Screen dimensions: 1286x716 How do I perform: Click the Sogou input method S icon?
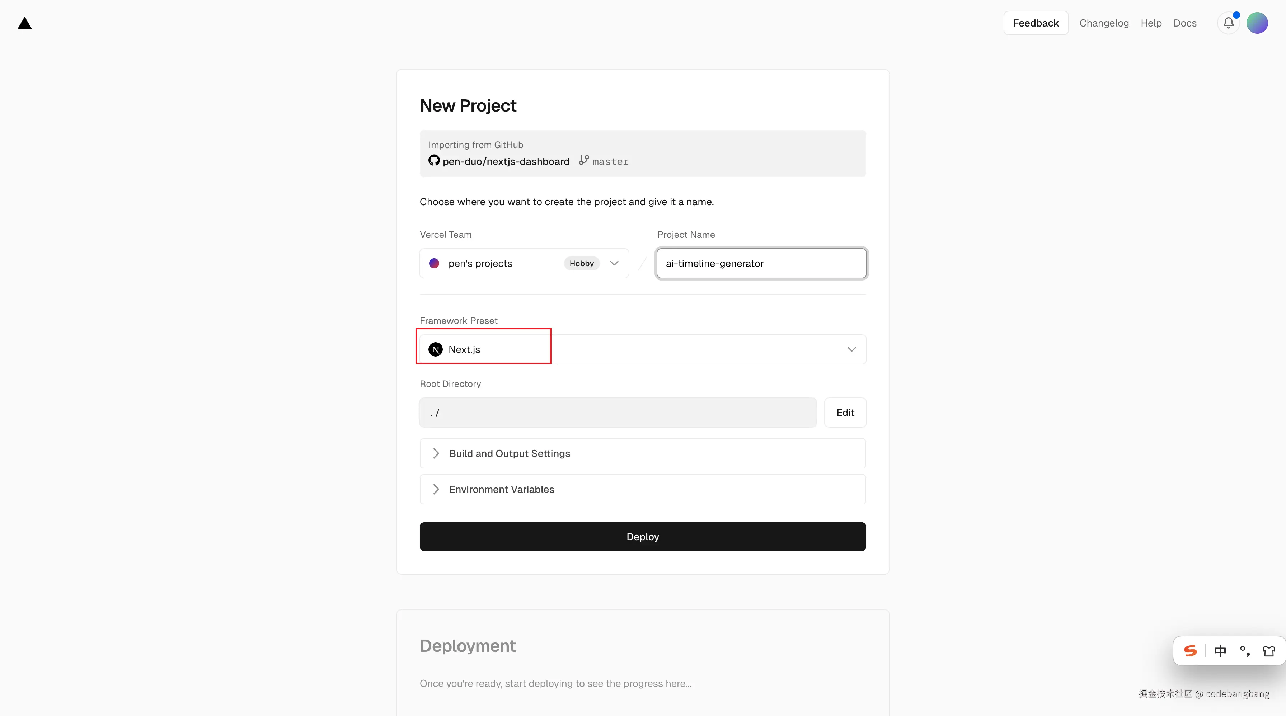pos(1191,651)
